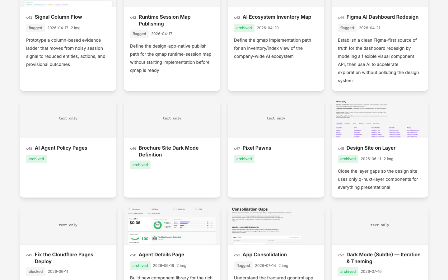
Task: Click date 2026-06-11 on Fix the Cloudflare Pages Deploy
Action: tap(58, 272)
